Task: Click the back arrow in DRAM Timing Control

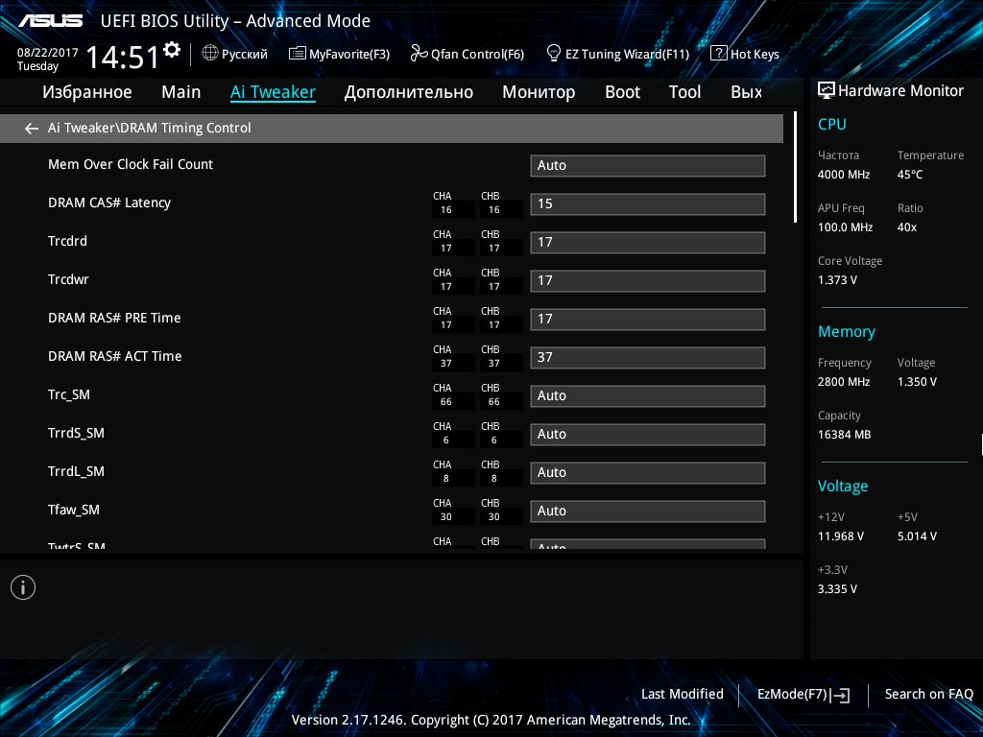Action: click(32, 129)
